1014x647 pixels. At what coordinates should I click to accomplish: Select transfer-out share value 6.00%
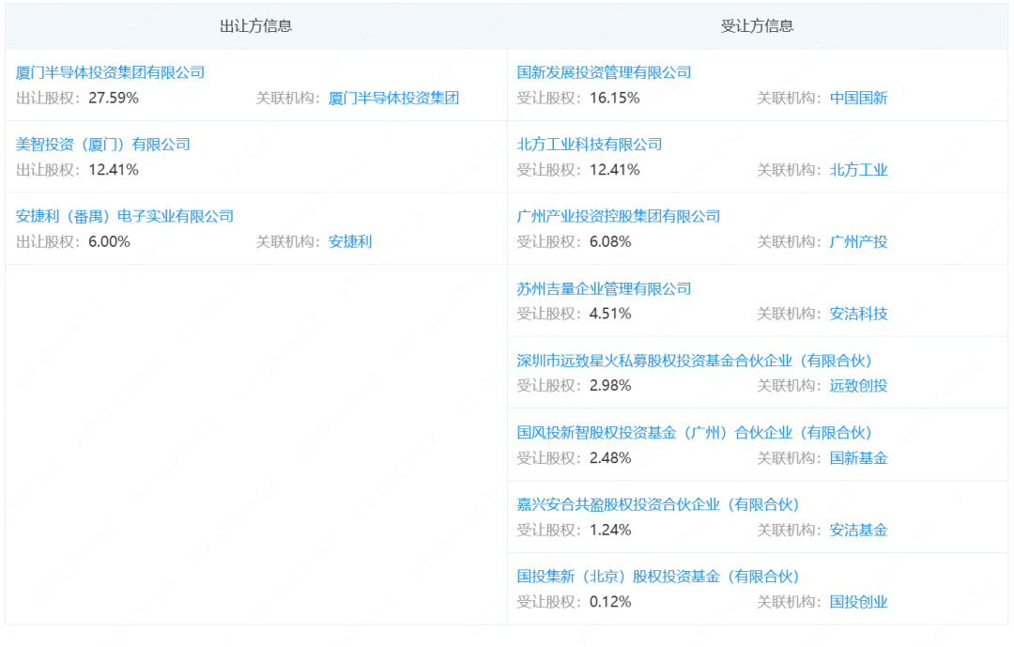pos(109,241)
